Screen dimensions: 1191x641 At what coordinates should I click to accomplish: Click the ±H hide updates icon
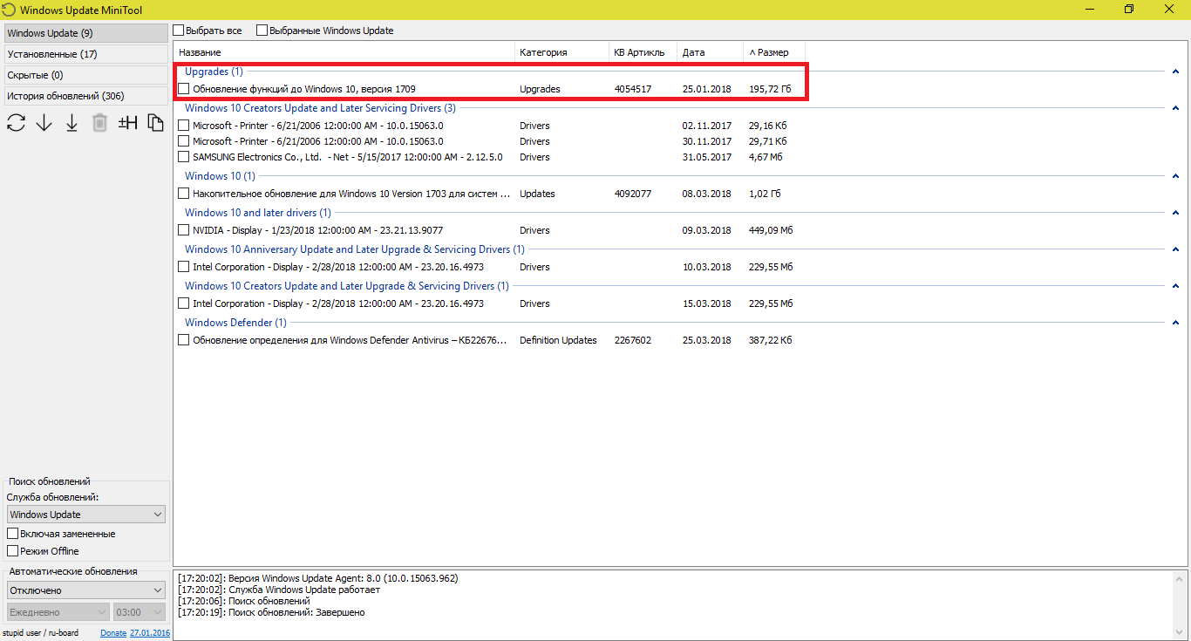pyautogui.click(x=128, y=123)
